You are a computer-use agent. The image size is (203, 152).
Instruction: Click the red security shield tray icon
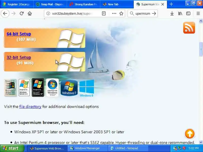[184, 148]
